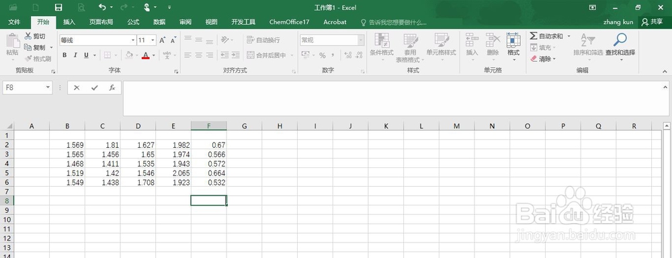This screenshot has height=258, width=672.
Task: Switch to Review (审阅) tab
Action: (x=185, y=22)
